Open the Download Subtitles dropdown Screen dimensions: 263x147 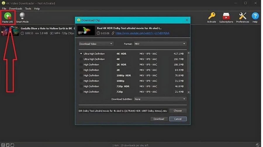[160, 99]
